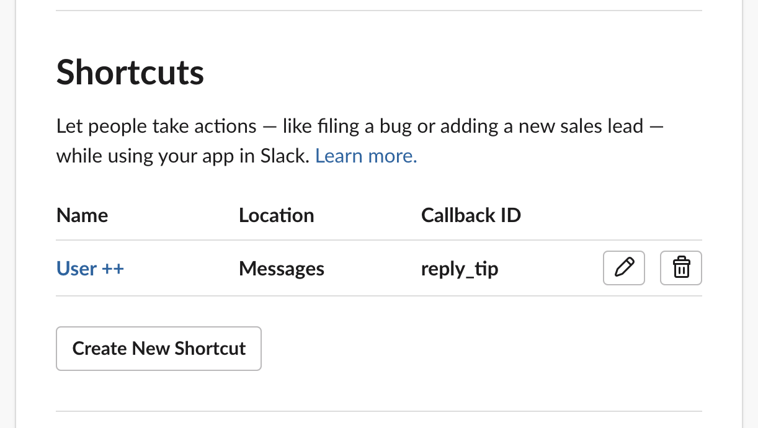Edit the User ++ shortcut with pencil icon
Viewport: 758px width, 428px height.
point(624,268)
